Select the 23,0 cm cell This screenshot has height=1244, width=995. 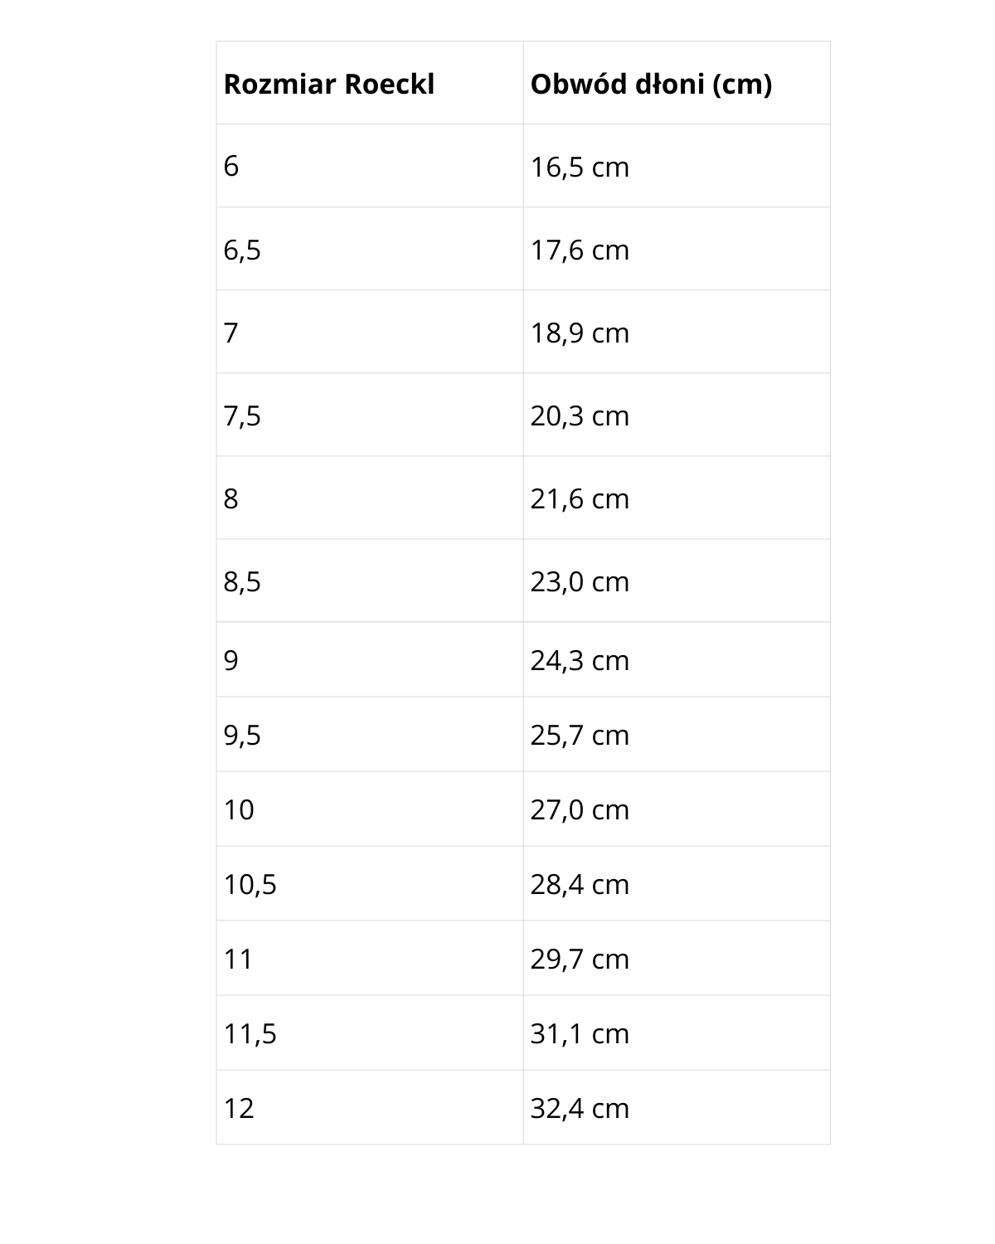point(677,581)
